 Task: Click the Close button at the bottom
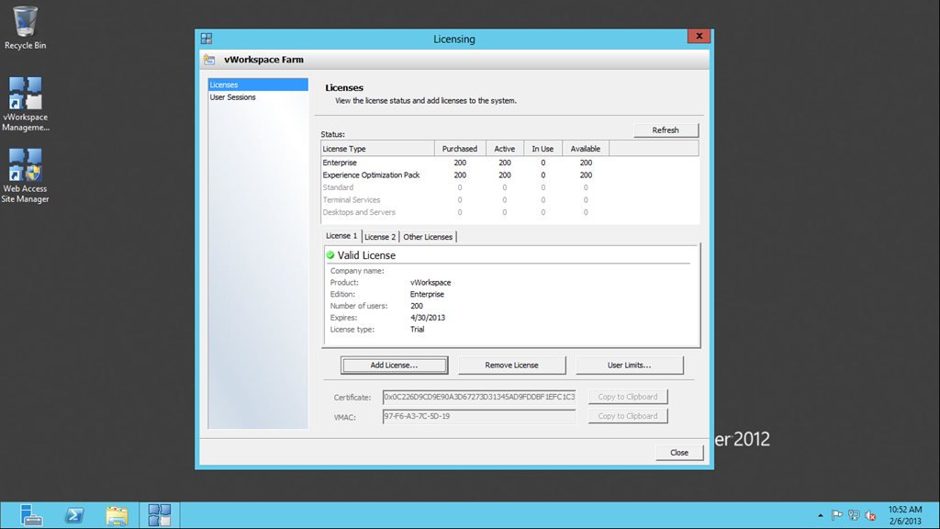[679, 453]
